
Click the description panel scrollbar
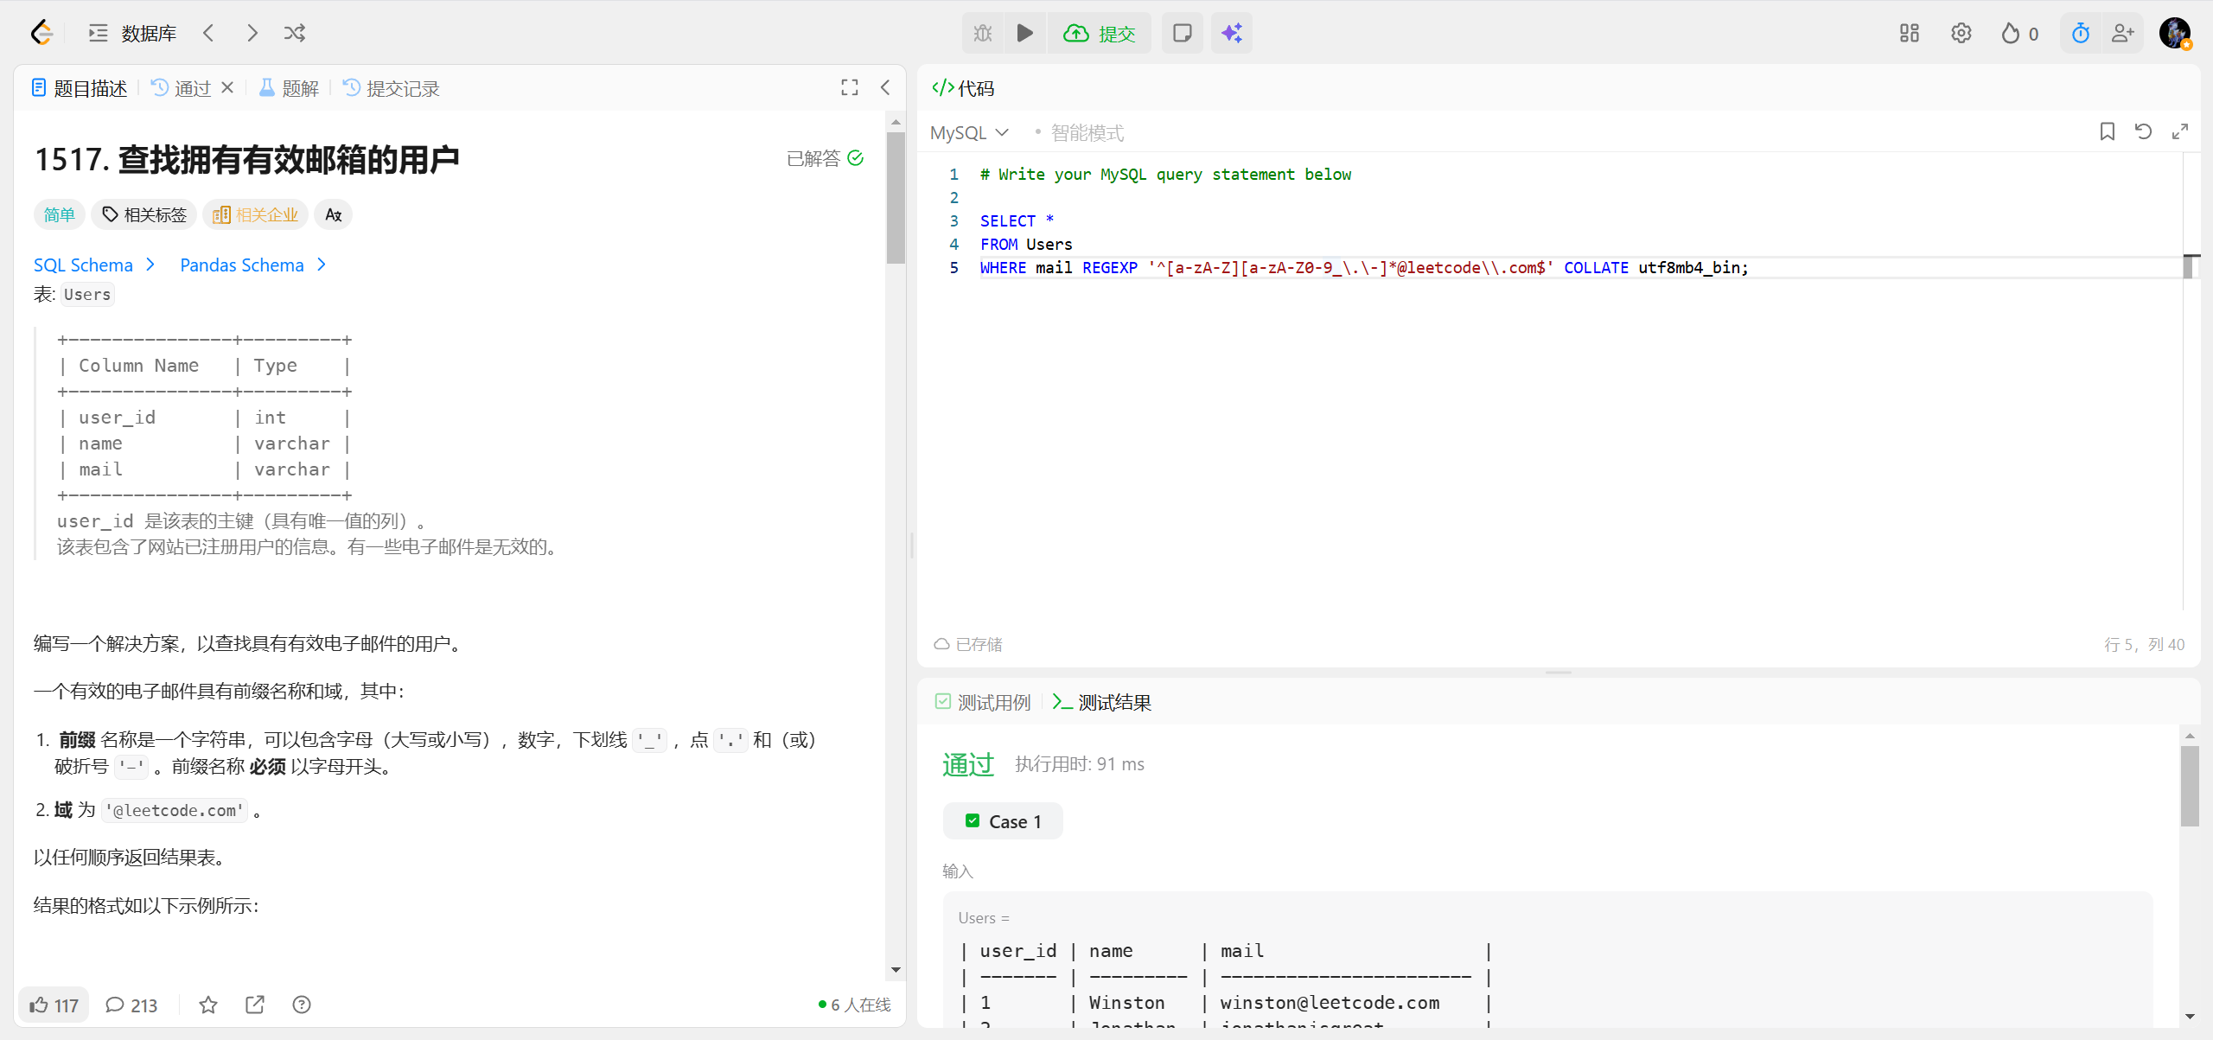coord(896,199)
